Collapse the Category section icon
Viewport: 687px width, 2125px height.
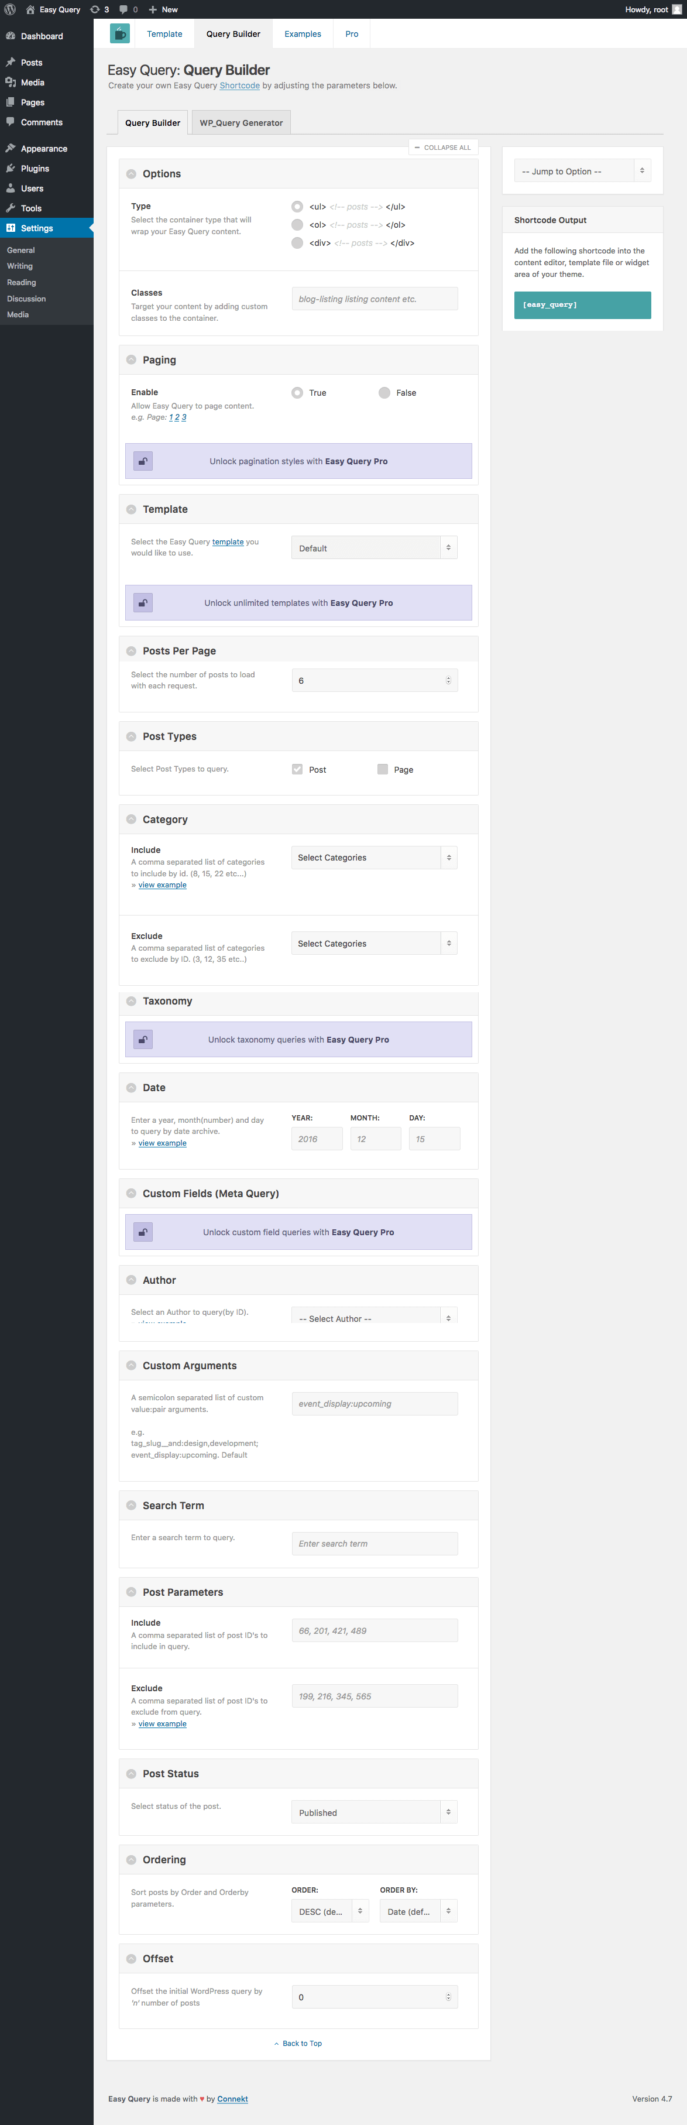(x=131, y=819)
